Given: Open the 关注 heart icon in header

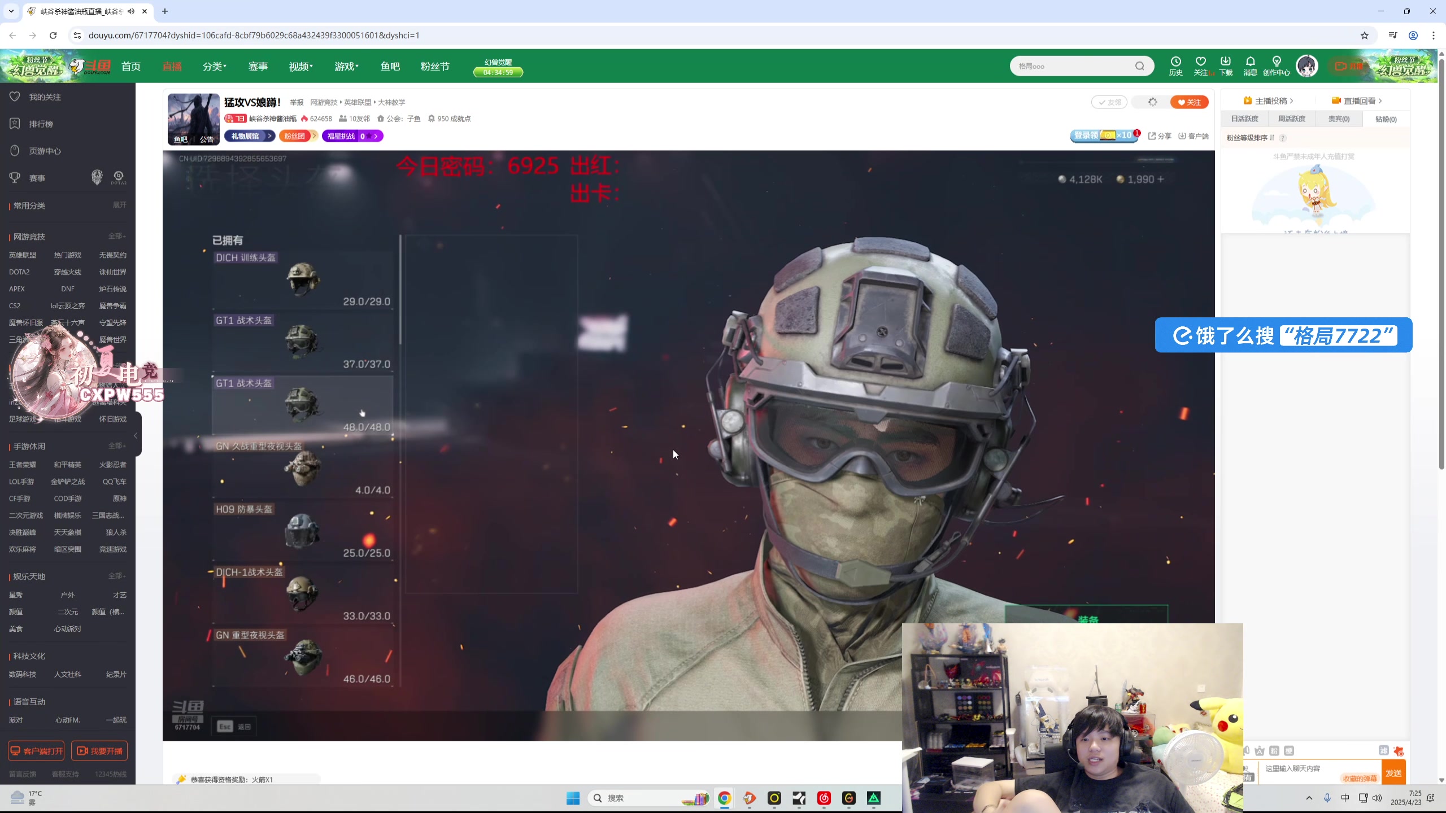Looking at the screenshot, I should [1201, 65].
